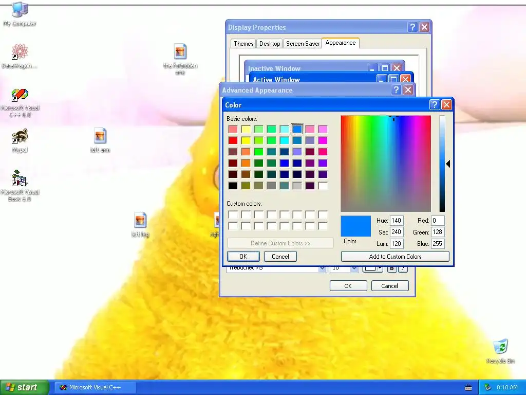The width and height of the screenshot is (526, 395).
Task: Click the Red value field
Action: pyautogui.click(x=438, y=221)
